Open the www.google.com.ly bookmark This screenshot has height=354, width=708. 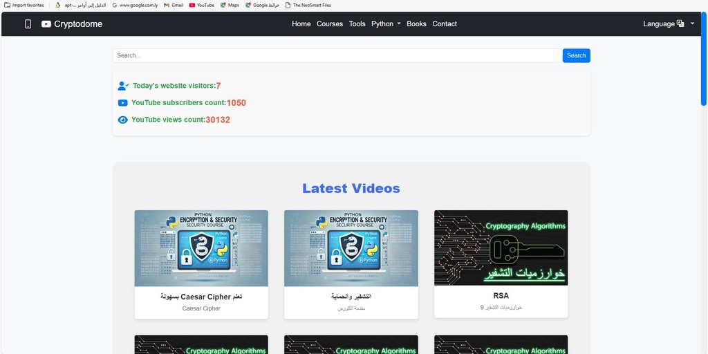135,6
